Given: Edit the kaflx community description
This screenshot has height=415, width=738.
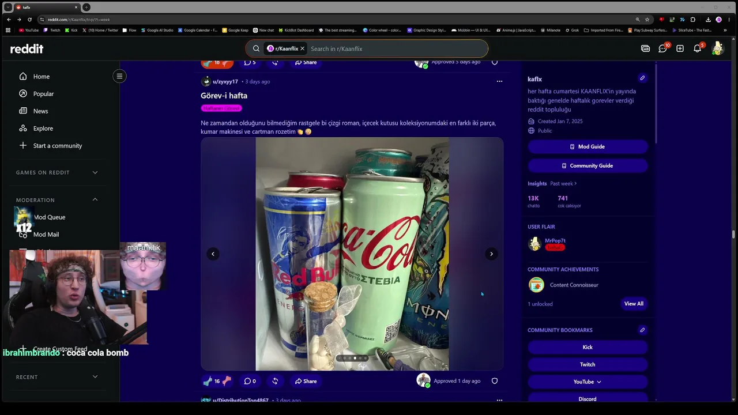Looking at the screenshot, I should click(x=642, y=78).
